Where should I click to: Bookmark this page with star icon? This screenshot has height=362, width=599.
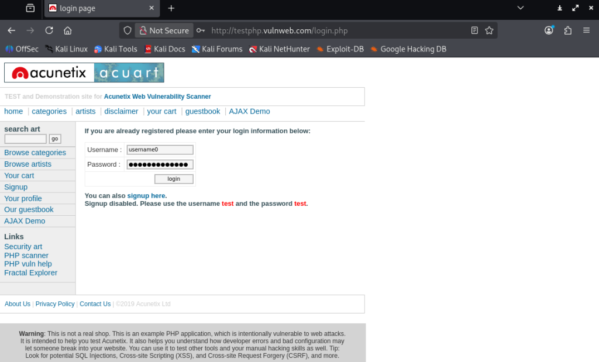coord(489,30)
